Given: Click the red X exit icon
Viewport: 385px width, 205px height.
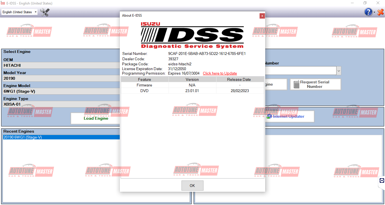Looking at the screenshot, I should [380, 12].
